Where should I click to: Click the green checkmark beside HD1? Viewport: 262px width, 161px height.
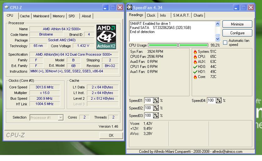coord(195,72)
